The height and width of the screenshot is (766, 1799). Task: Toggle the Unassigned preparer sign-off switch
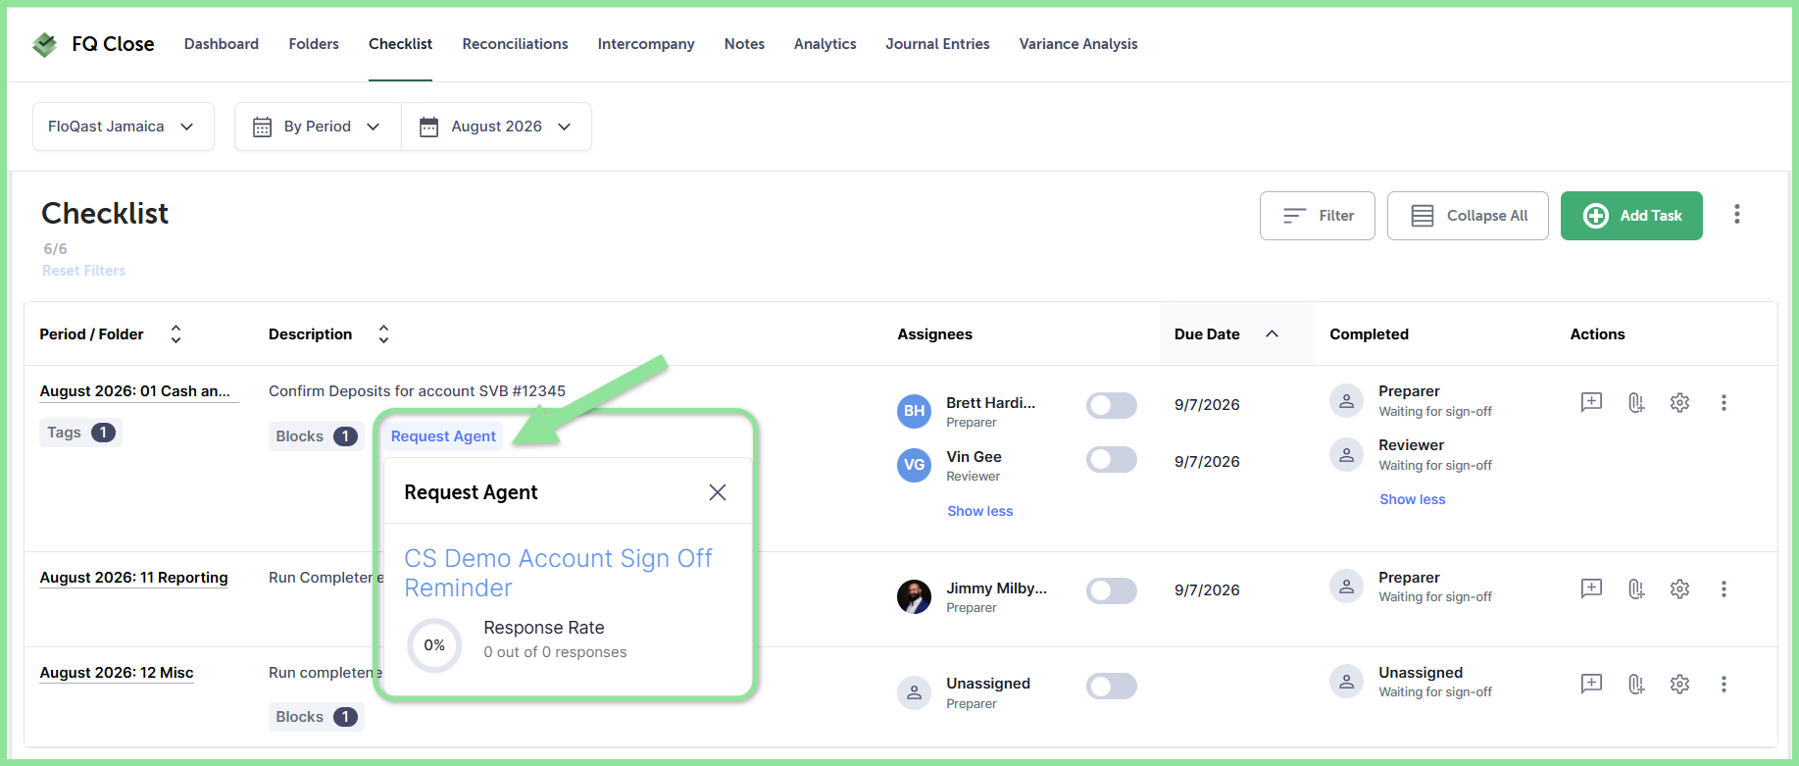click(x=1112, y=687)
